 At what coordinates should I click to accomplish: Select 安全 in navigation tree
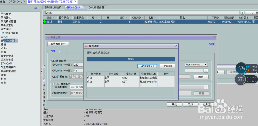click(x=3, y=83)
